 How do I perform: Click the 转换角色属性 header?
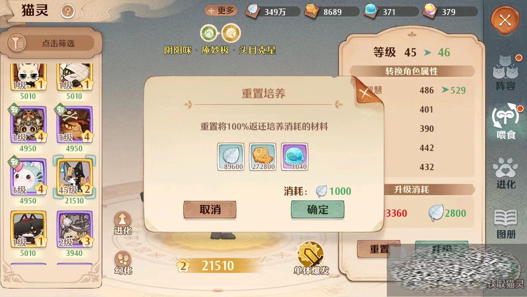411,71
